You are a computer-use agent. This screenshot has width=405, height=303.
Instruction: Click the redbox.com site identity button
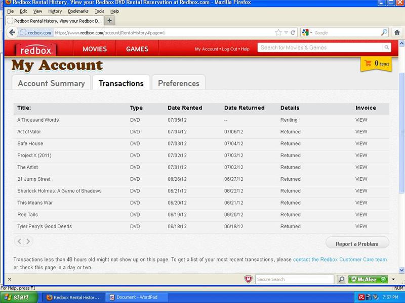36,33
